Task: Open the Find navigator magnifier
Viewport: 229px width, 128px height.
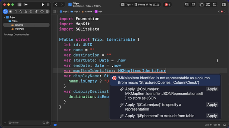Action: point(21,11)
